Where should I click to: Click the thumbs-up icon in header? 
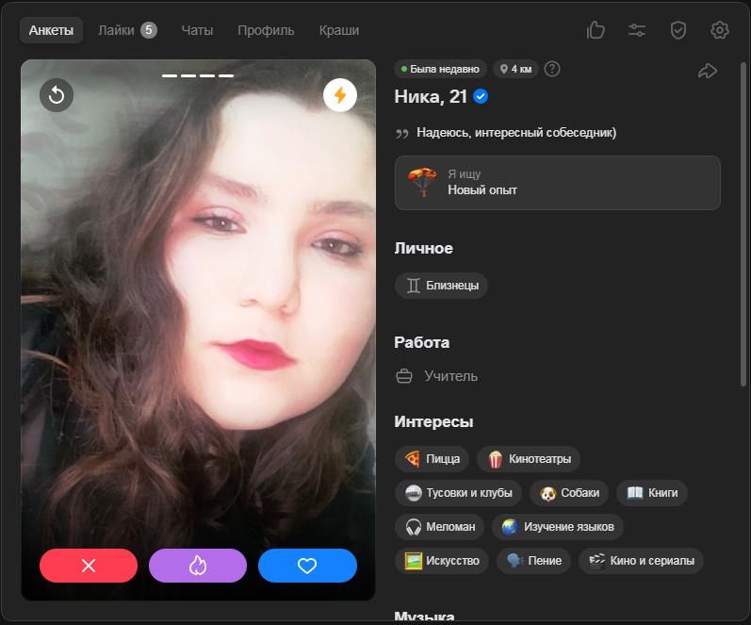596,30
